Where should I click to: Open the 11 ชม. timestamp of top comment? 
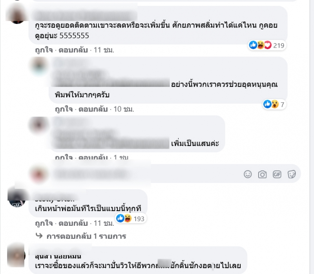(104, 50)
